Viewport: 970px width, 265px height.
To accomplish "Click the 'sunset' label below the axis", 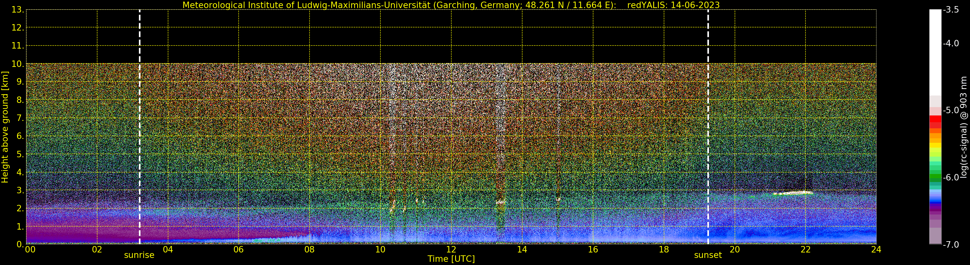I will 708,255.
